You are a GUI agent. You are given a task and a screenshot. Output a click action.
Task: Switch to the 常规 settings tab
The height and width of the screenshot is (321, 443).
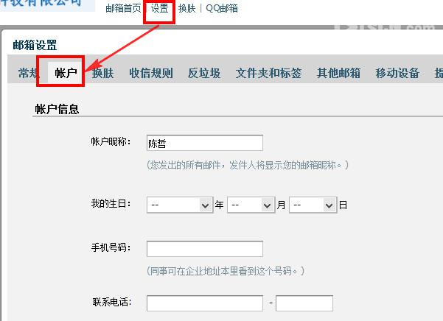click(28, 73)
